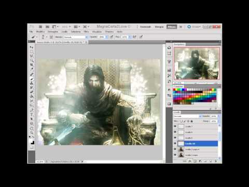Select the Hand tool
The height and width of the screenshot is (187, 249).
[x=32, y=129]
